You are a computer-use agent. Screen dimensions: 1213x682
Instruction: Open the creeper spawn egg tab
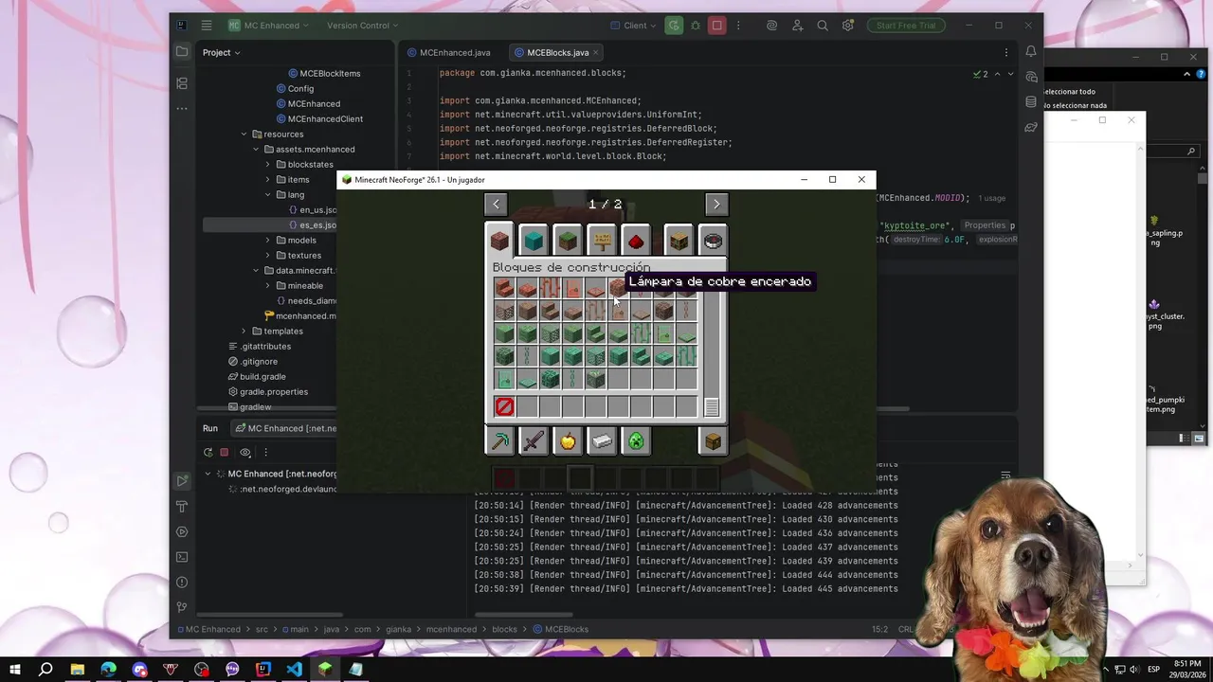point(636,441)
